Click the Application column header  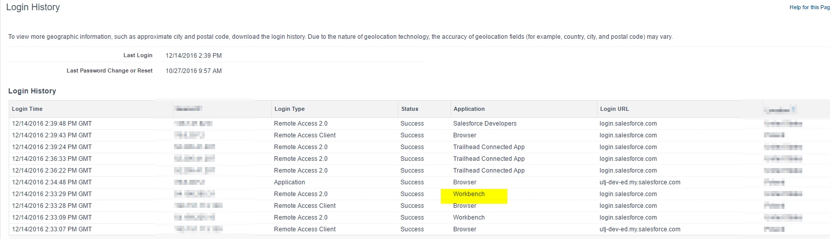tap(469, 109)
